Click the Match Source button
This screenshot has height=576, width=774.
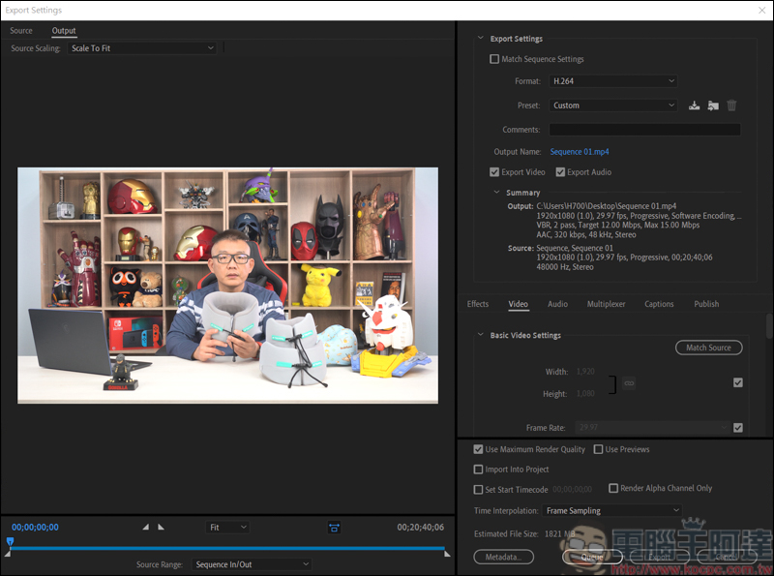708,348
